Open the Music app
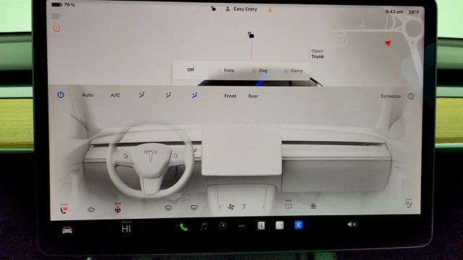The width and height of the screenshot is (463, 260). 203,226
